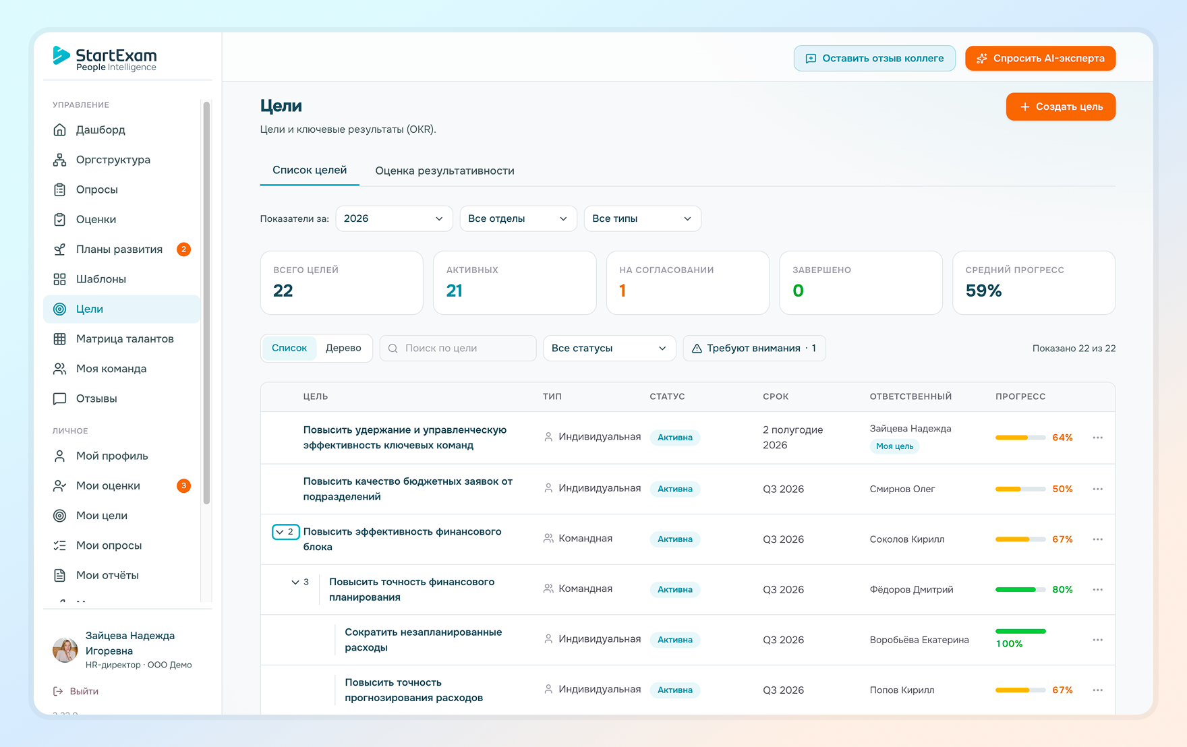Screen dimensions: 1187x747
Task: Click the sidebar vertical scrollbar
Action: point(206,303)
